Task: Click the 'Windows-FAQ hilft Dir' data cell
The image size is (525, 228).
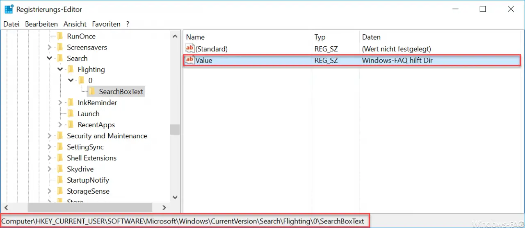Action: click(397, 61)
